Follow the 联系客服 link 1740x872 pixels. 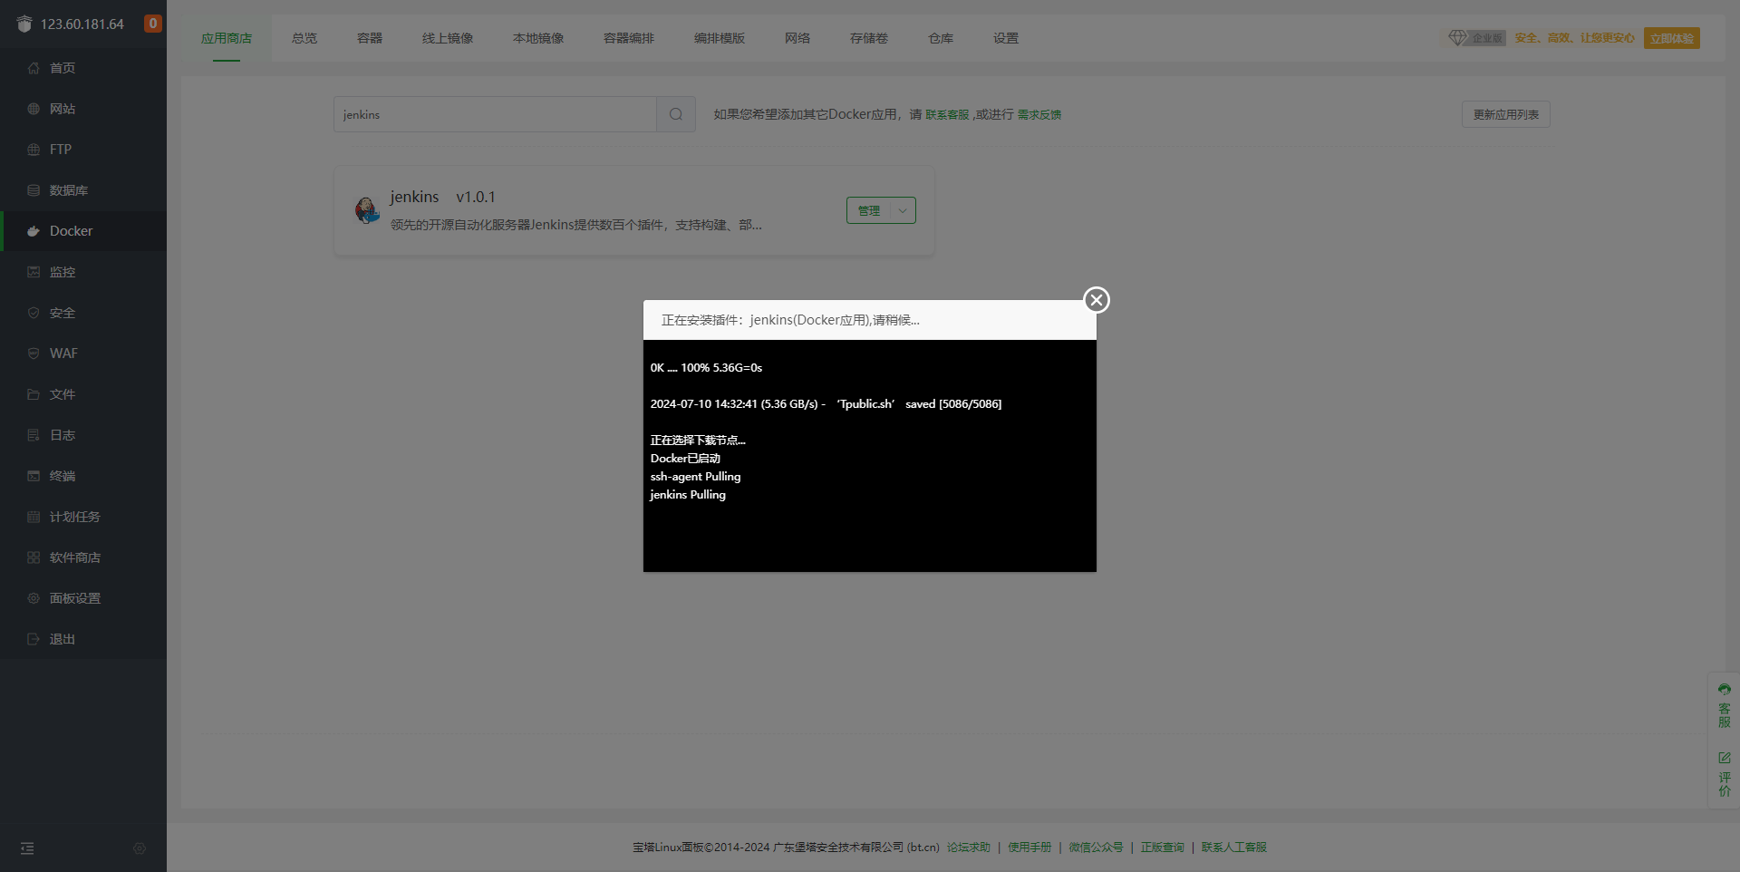[x=947, y=114]
